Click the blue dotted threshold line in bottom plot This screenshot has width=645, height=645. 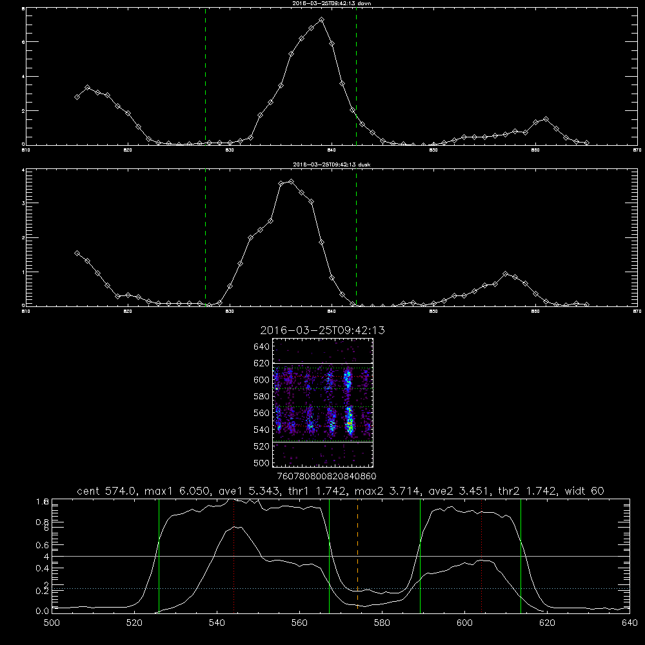pos(341,589)
